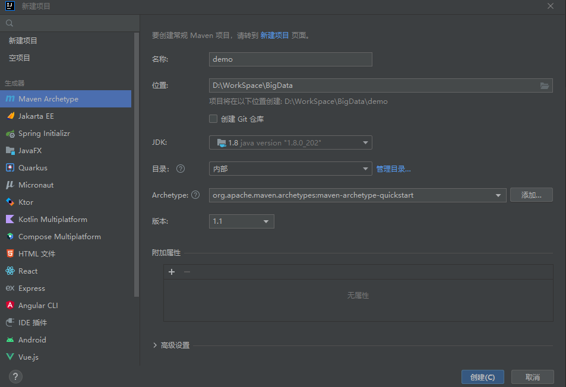Click the Kotlin Multiplatform K icon
This screenshot has width=566, height=387.
(10, 219)
